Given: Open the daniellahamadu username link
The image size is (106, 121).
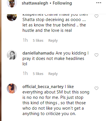Looking at the screenshot, I should tap(38, 53).
